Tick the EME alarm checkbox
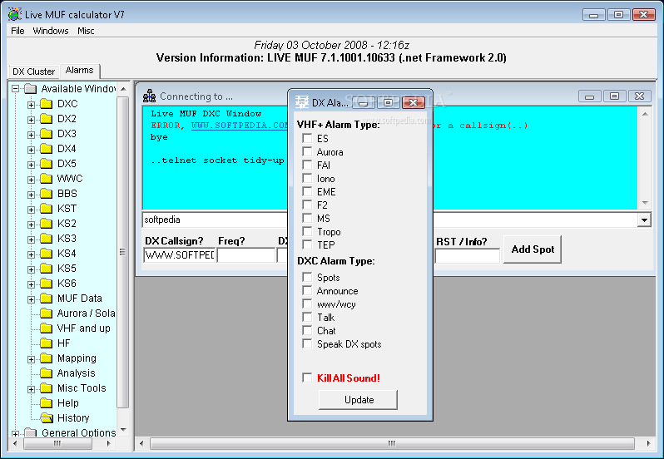 [307, 191]
